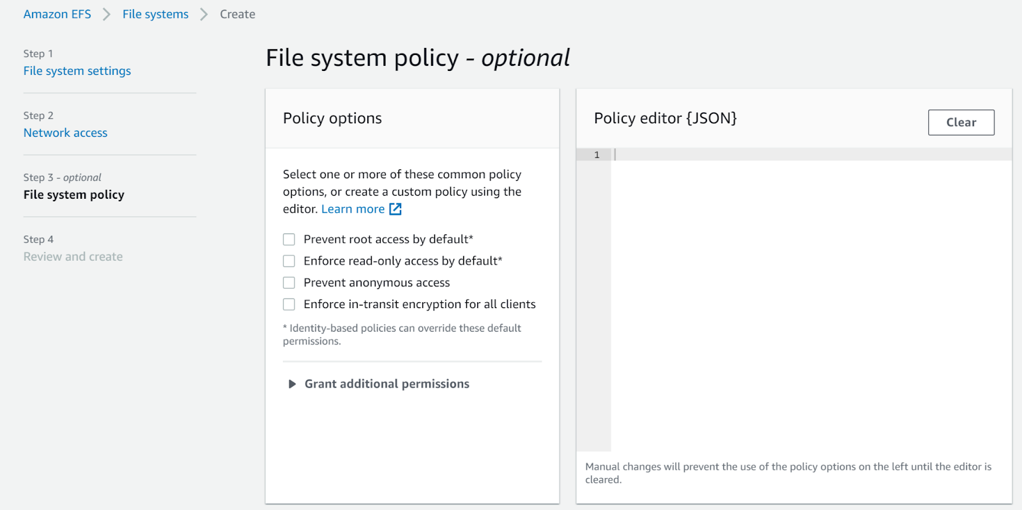Select Review and create step
Screen dimensions: 1022x510
(73, 257)
